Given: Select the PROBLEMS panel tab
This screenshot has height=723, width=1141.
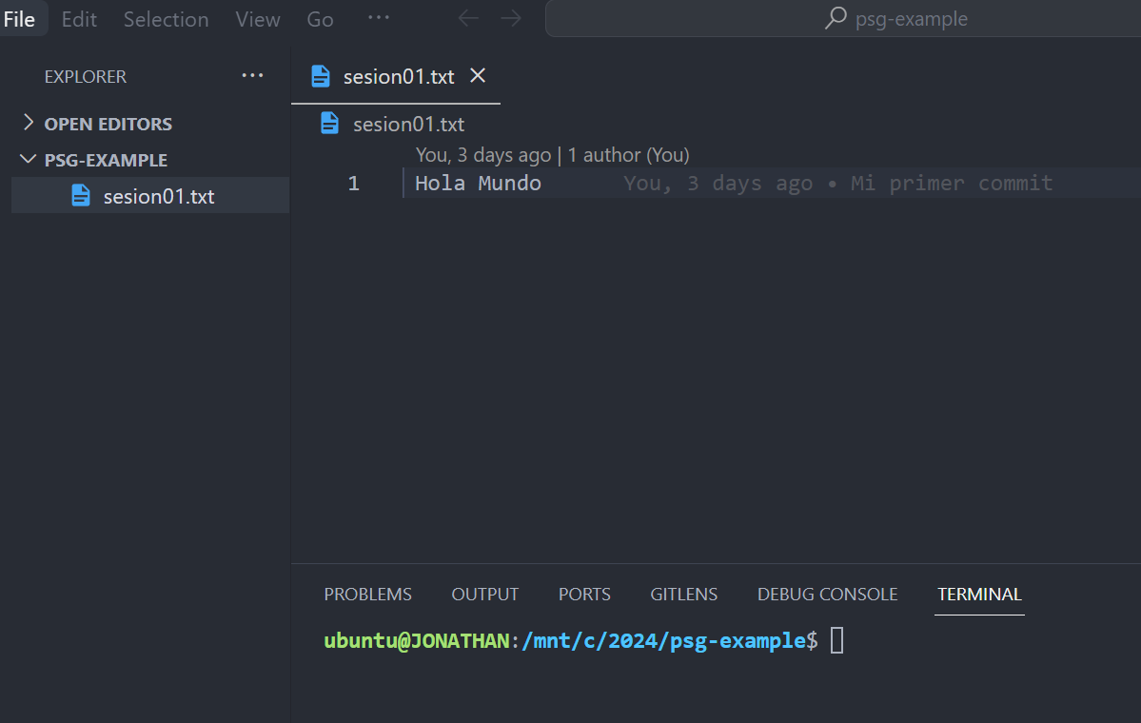Looking at the screenshot, I should pyautogui.click(x=367, y=594).
